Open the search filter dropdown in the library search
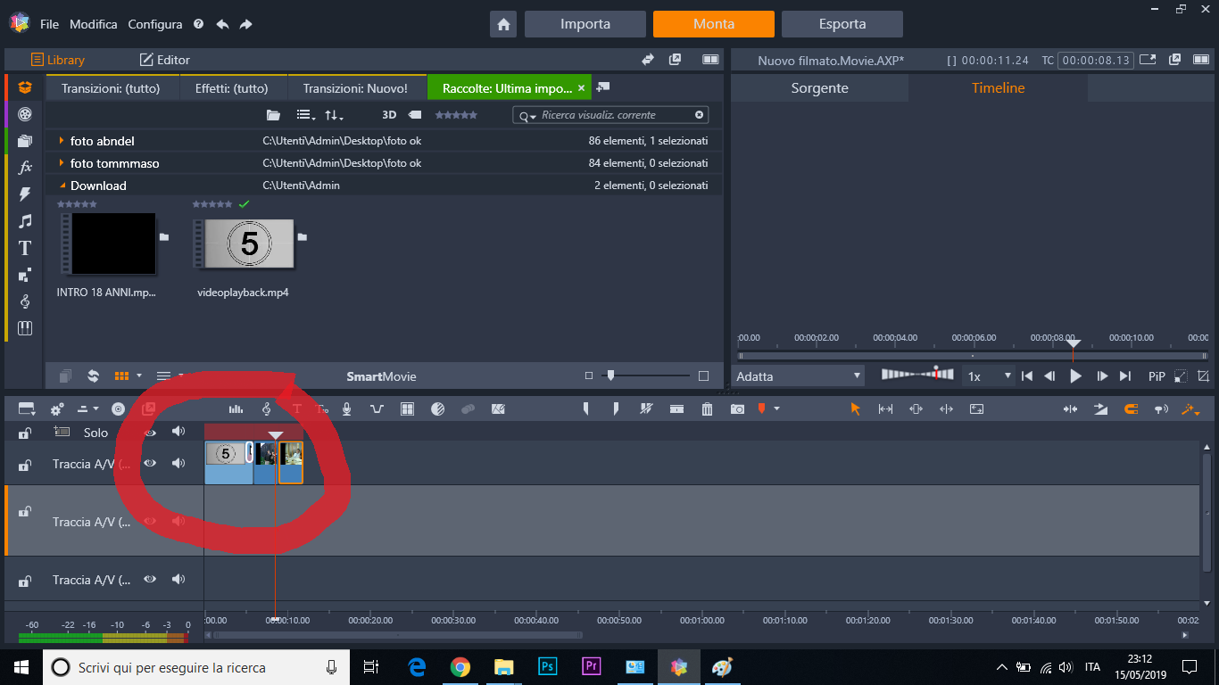 (527, 116)
